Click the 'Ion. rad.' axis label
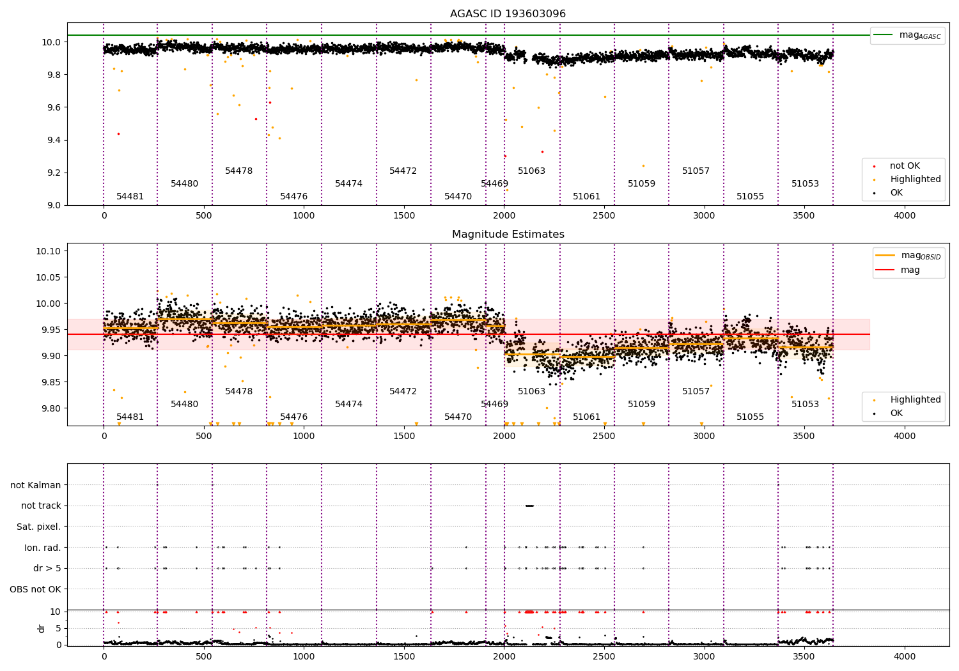This screenshot has height=671, width=959. pyautogui.click(x=43, y=548)
